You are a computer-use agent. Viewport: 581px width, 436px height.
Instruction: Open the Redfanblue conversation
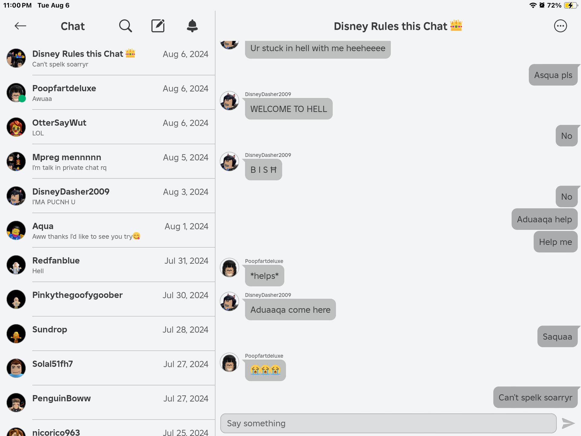107,265
